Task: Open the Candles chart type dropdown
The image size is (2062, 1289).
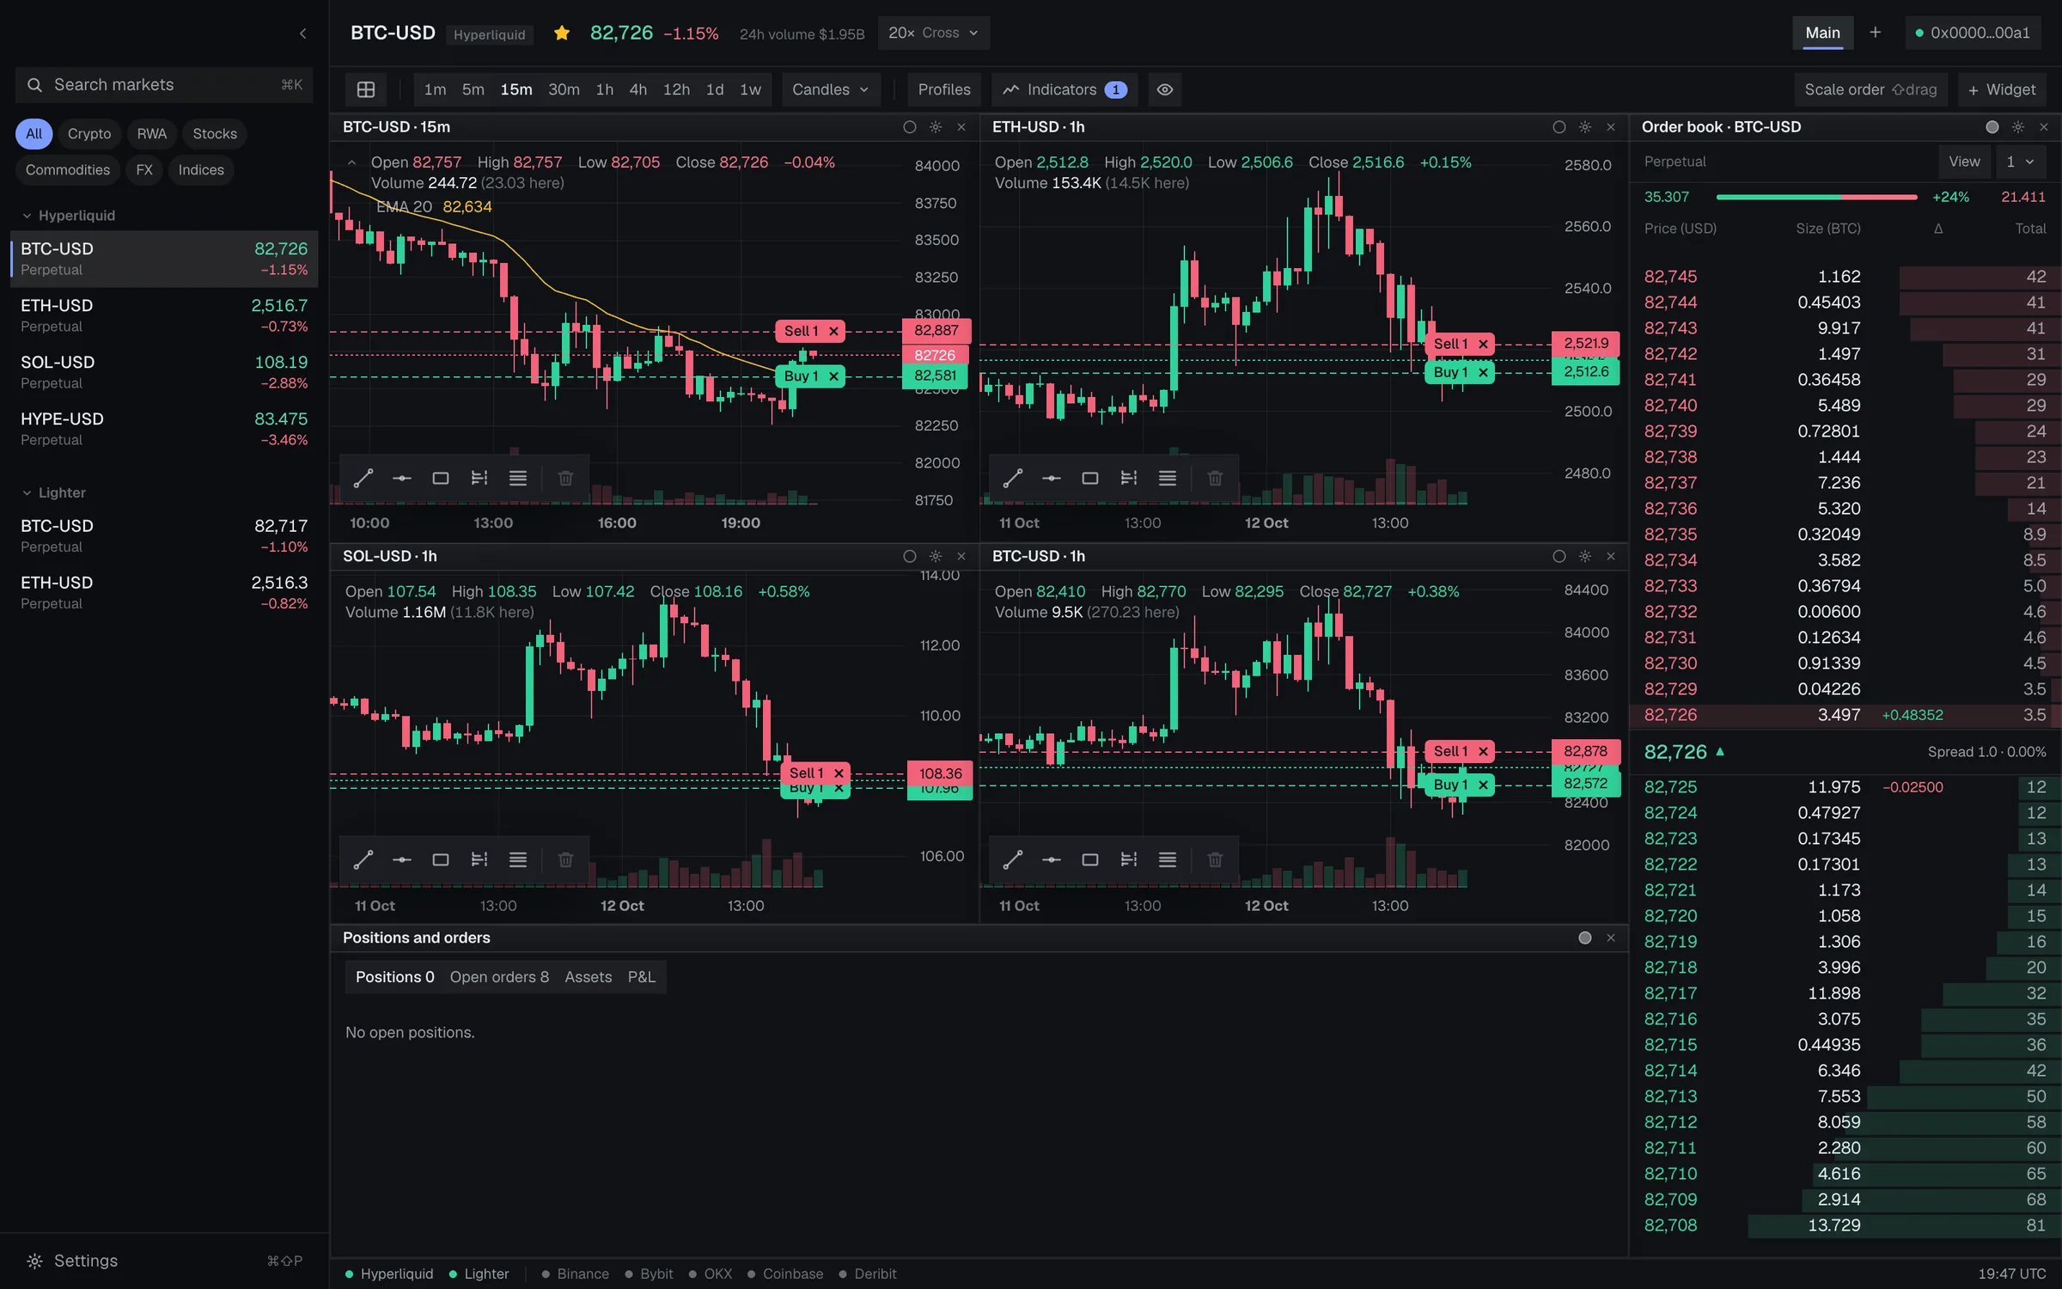Action: point(831,89)
